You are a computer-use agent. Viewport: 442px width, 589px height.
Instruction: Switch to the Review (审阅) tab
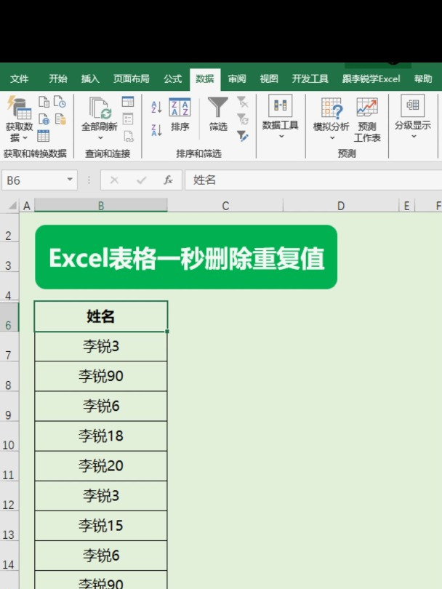(x=237, y=79)
